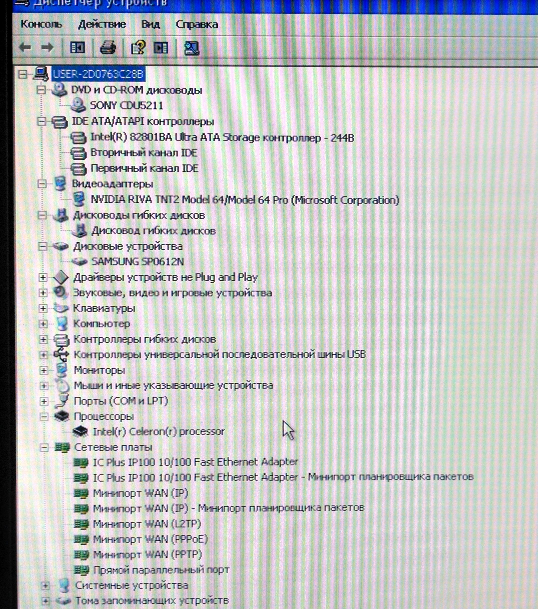Open Properties via the question-mark toolbar icon
The image size is (538, 609).
click(x=138, y=47)
